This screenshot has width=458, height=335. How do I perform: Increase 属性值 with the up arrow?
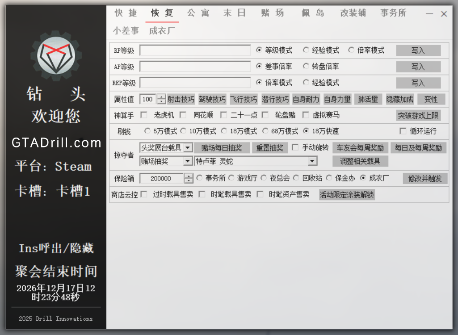tap(161, 96)
